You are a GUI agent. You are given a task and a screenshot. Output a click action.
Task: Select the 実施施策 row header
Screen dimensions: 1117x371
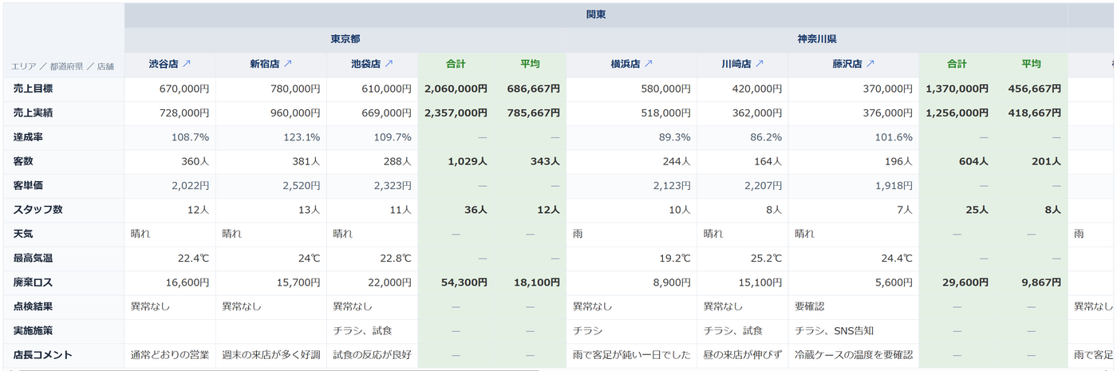[64, 331]
